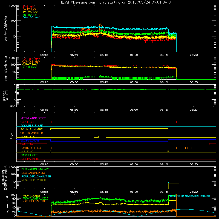Select the 25-50 keV legend label
The height and width of the screenshot is (219, 219).
[x=30, y=15]
